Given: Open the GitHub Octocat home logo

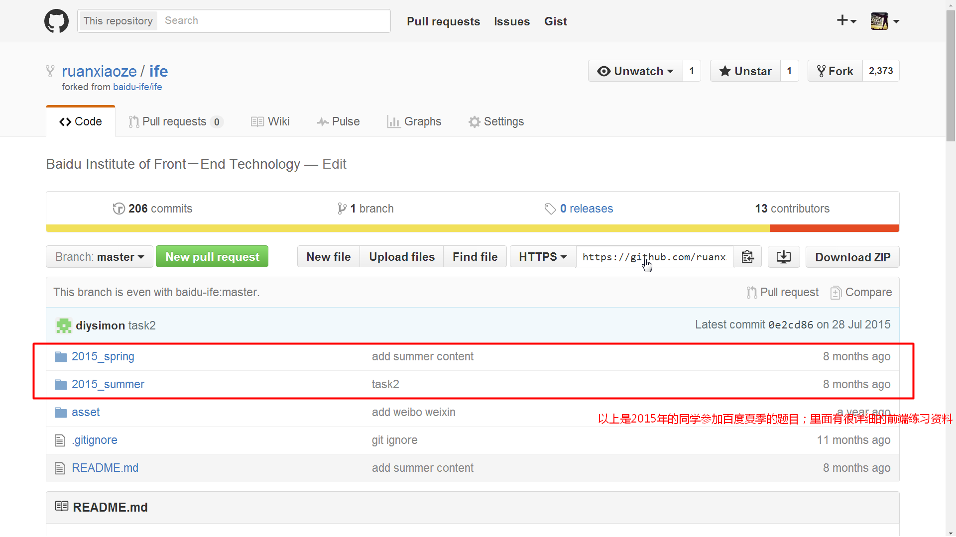Looking at the screenshot, I should point(56,21).
